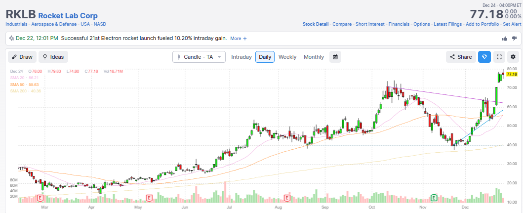Click the earnings E marker near May
The height and width of the screenshot is (213, 523).
pos(149,198)
